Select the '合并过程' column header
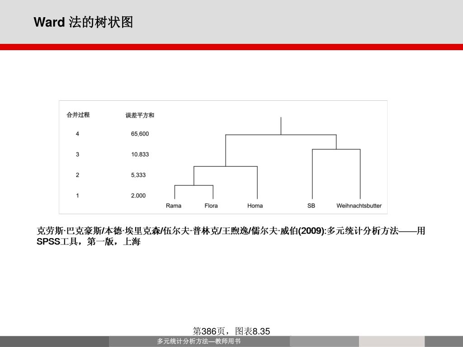 [78, 115]
